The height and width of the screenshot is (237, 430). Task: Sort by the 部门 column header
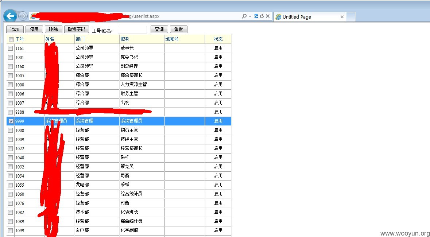pos(80,39)
